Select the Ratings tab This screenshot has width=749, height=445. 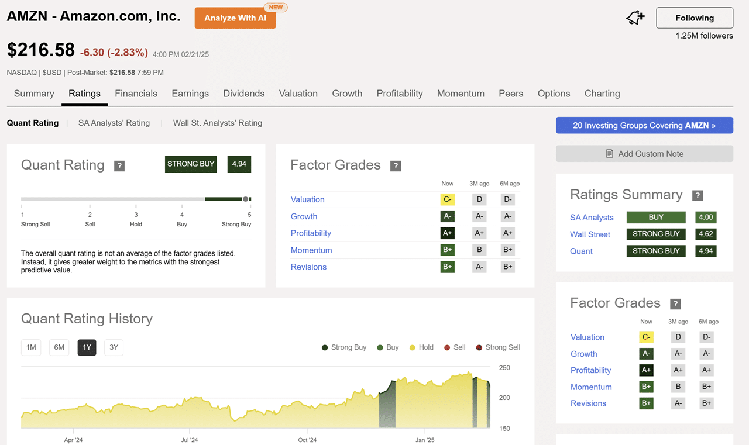84,94
